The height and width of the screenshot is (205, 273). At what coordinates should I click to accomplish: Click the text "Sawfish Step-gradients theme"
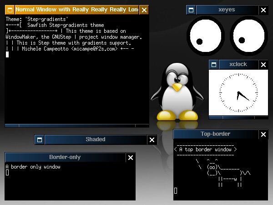click(66, 25)
